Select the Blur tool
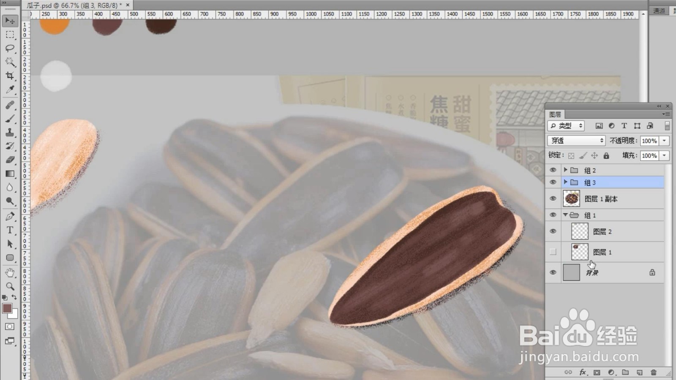Screen dimensions: 676x380 10,187
